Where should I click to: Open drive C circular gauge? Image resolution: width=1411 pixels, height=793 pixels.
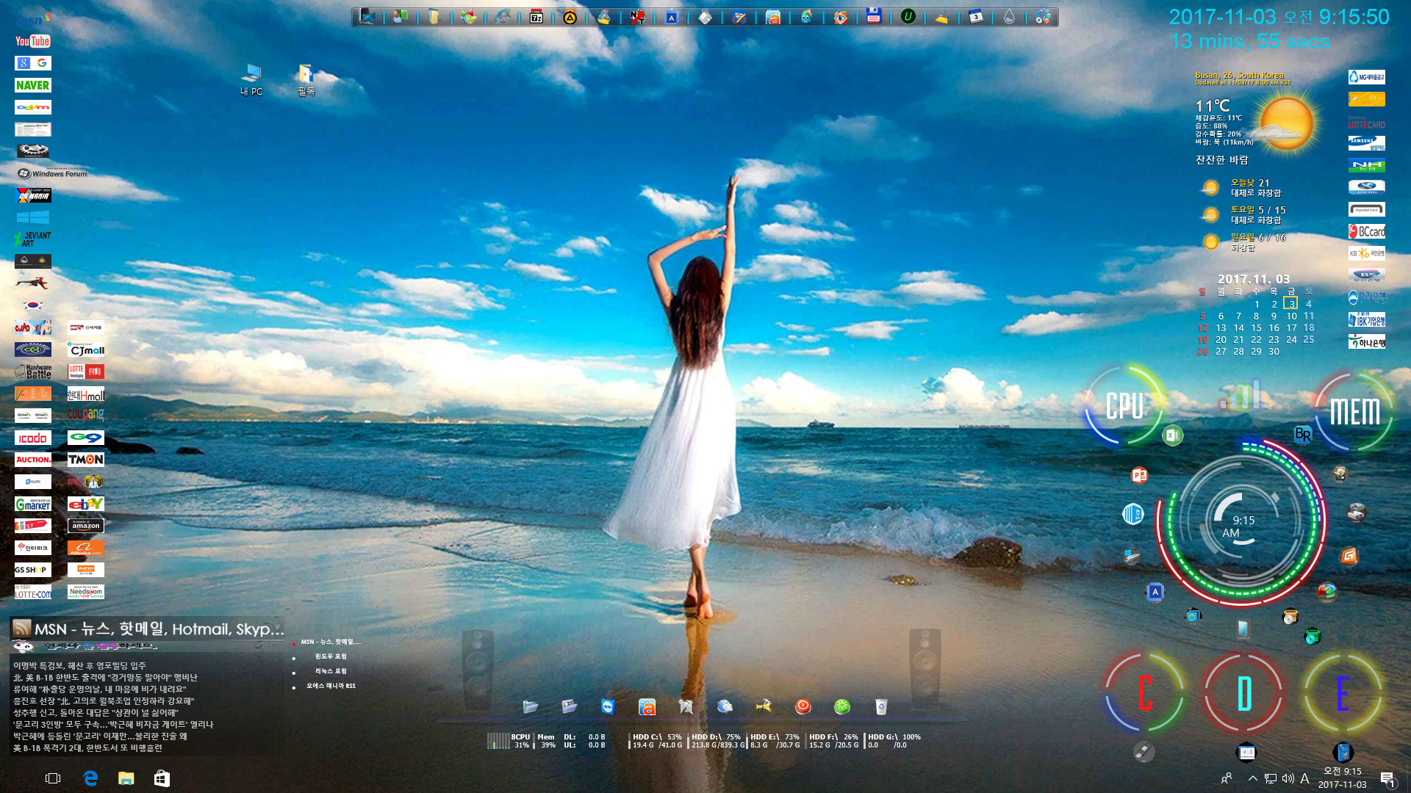tap(1144, 693)
